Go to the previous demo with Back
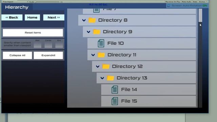The width and height of the screenshot is (217, 122). click(12, 17)
